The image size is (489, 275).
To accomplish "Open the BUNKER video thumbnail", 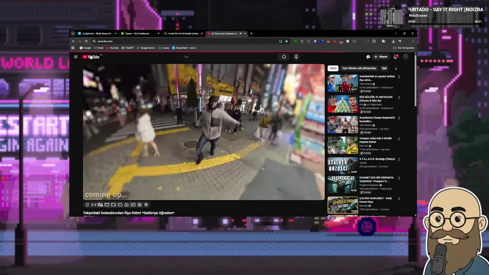I will pos(343,184).
